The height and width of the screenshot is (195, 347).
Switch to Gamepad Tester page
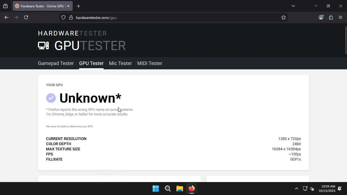point(56,63)
